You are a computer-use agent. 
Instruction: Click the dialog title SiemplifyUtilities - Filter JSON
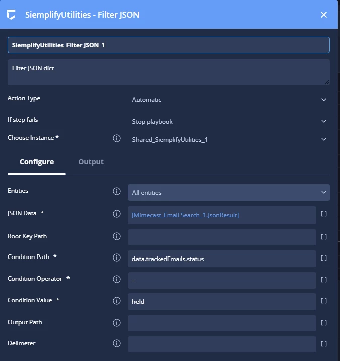(x=82, y=15)
